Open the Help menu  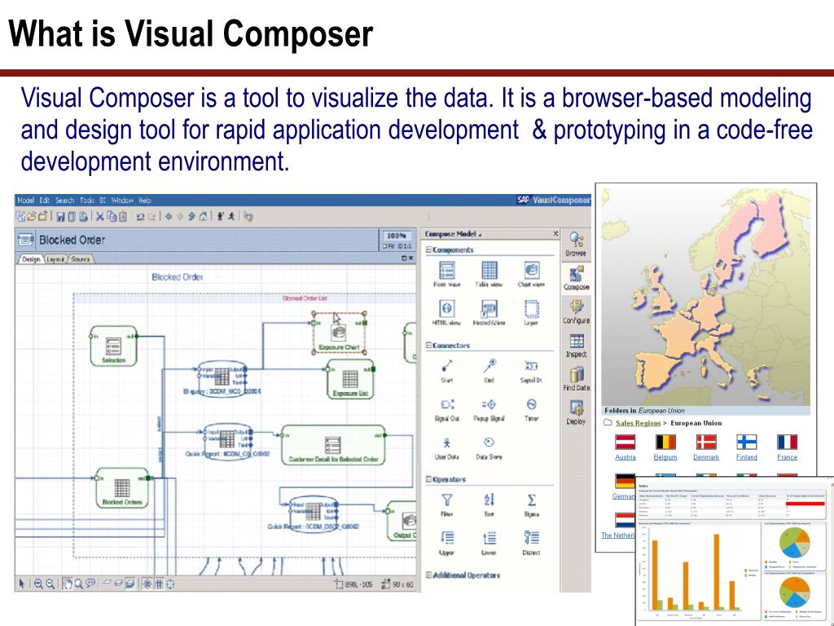(145, 201)
